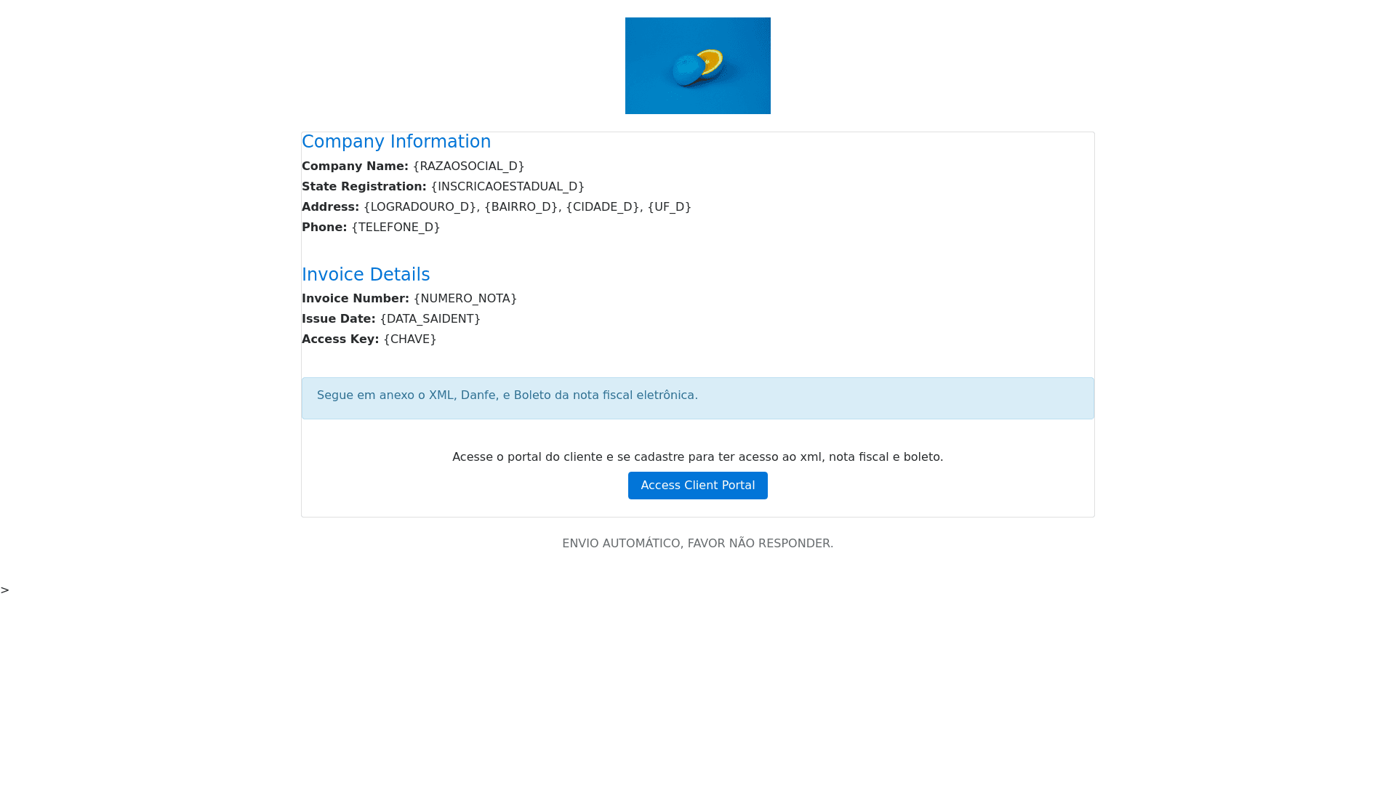Click the {CIDADE_D} city placeholder
The image size is (1396, 785).
602,207
